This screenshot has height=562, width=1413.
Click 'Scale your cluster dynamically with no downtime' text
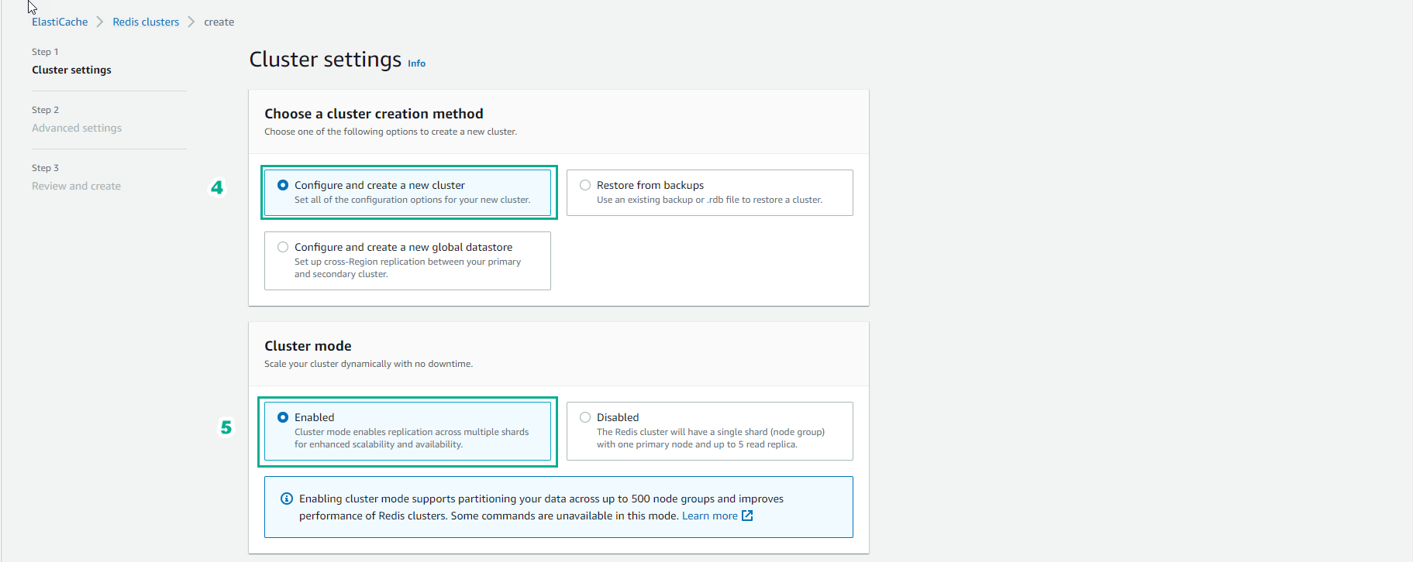coord(368,364)
